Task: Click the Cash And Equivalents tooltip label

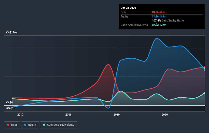Action: tap(134, 25)
